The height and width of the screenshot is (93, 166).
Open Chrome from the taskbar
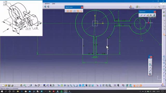(x=50, y=91)
